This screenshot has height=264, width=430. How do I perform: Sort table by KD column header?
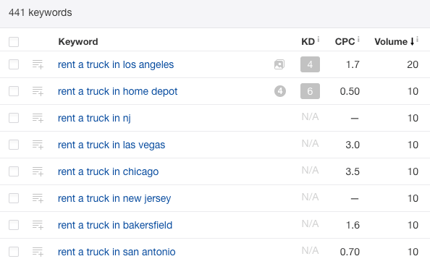[x=308, y=42]
